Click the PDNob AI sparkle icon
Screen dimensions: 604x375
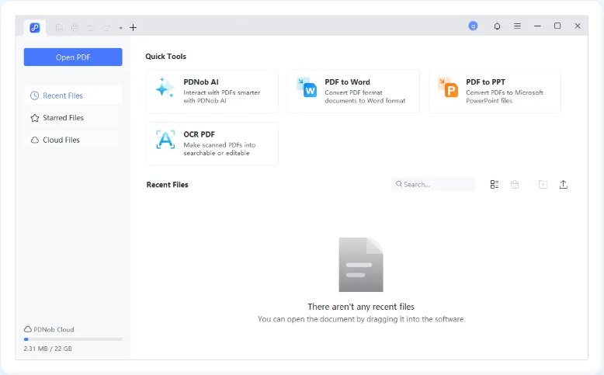[165, 88]
